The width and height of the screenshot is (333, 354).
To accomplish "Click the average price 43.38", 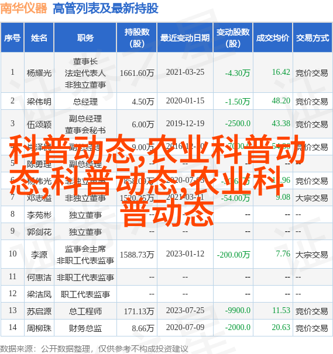I will 281,123.
